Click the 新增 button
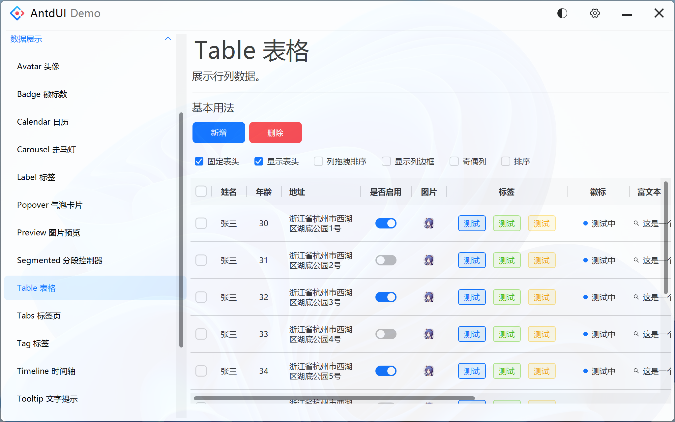This screenshot has width=675, height=422. (x=219, y=133)
